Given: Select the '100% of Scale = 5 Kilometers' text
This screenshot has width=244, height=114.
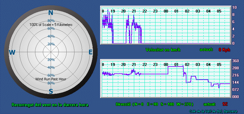Looking at the screenshot, I should 51,25.
